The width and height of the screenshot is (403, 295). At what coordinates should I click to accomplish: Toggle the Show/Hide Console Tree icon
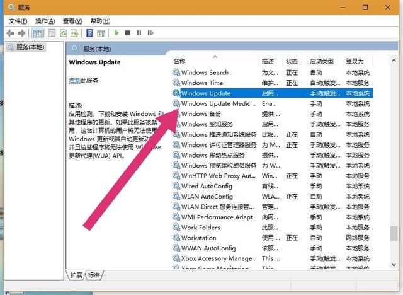pos(37,33)
